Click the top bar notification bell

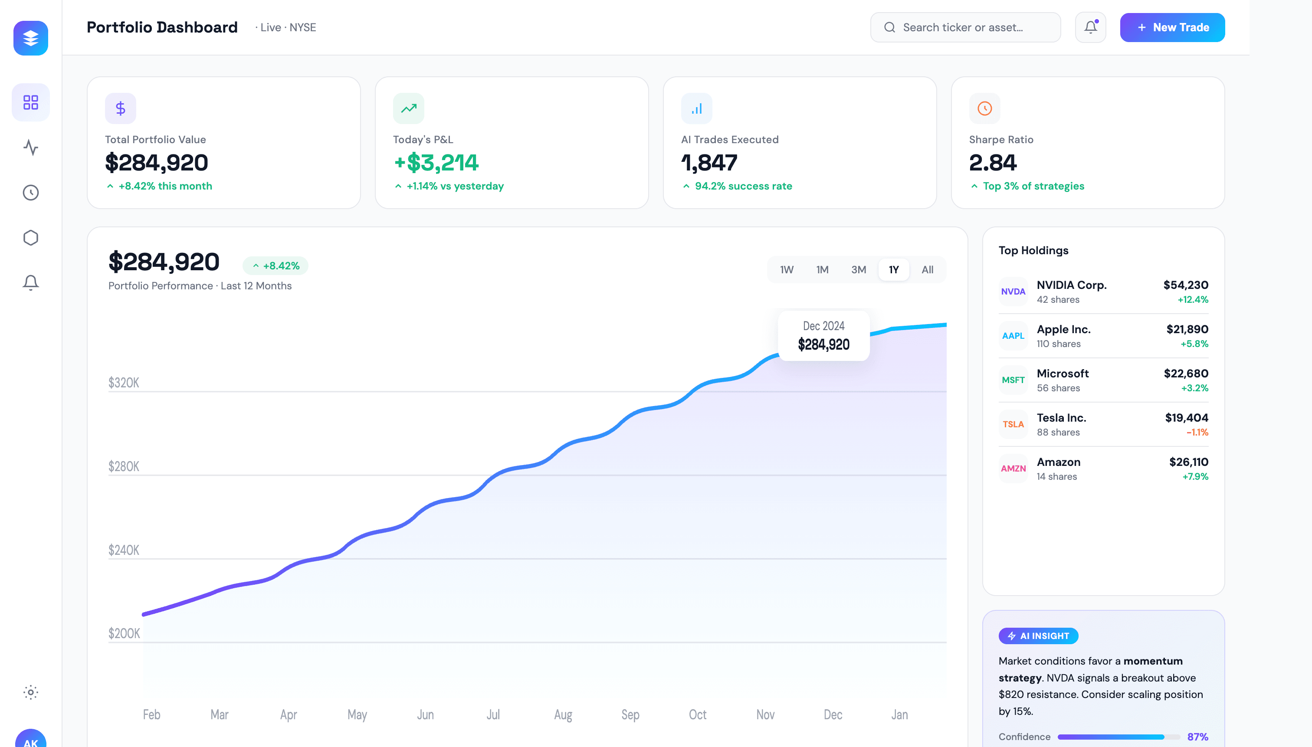point(1090,27)
